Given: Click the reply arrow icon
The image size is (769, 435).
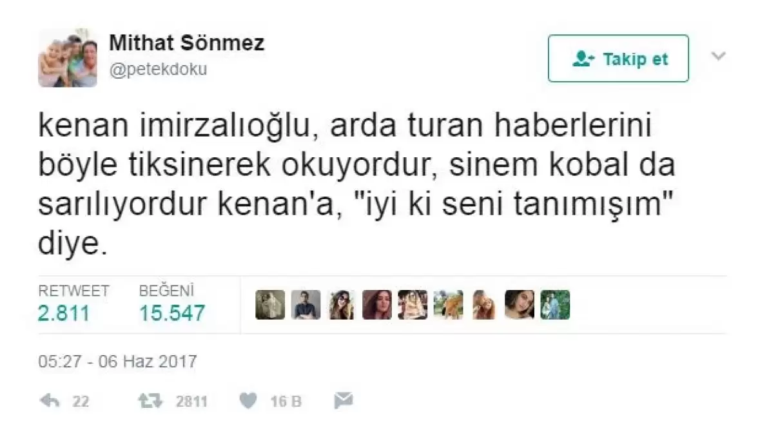Looking at the screenshot, I should 50,401.
